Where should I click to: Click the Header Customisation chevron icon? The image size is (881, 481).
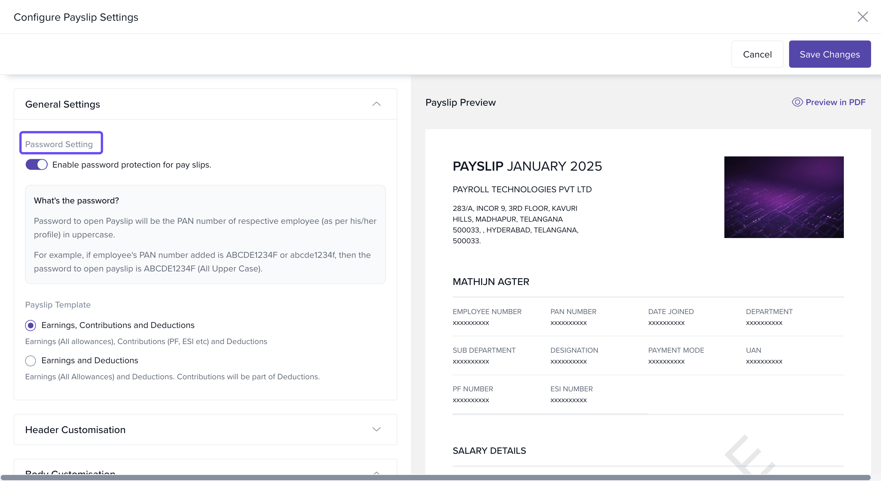point(376,429)
